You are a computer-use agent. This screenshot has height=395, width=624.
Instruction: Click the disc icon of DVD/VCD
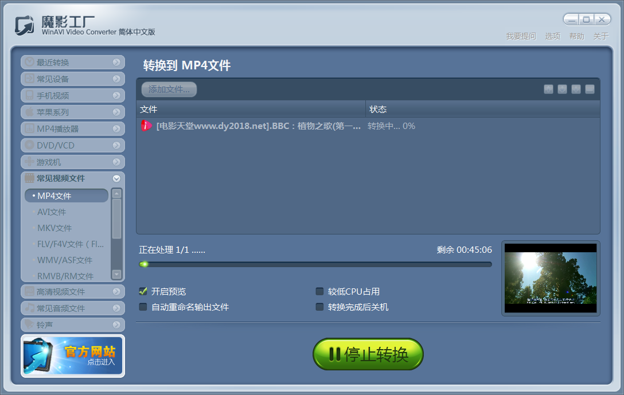pos(29,145)
